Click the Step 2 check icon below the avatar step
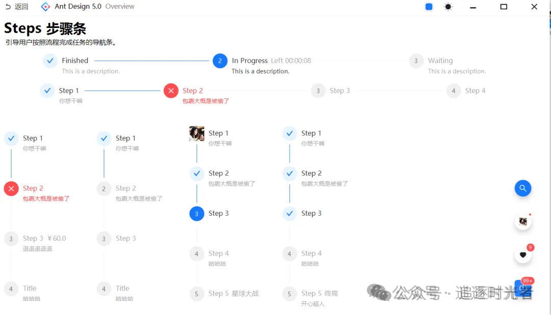 click(197, 174)
